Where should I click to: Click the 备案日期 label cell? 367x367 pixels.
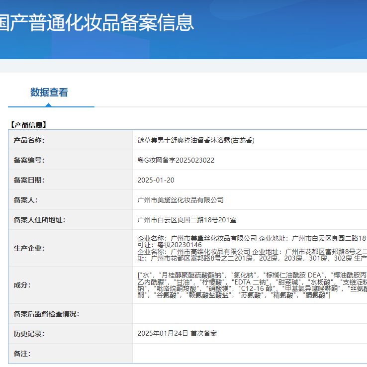[71, 180]
